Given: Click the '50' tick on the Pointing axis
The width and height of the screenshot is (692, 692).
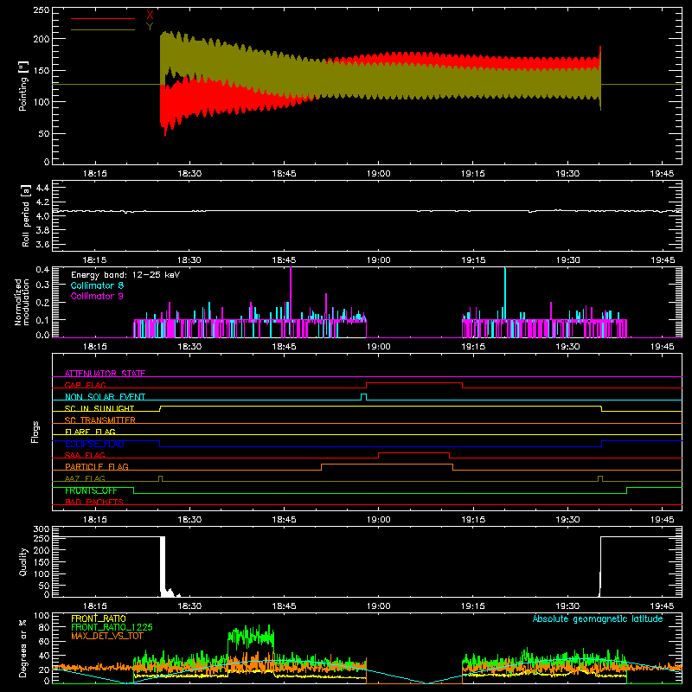Looking at the screenshot, I should coord(44,133).
